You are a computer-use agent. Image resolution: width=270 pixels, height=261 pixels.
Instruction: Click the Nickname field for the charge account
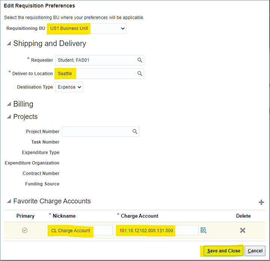click(x=80, y=230)
